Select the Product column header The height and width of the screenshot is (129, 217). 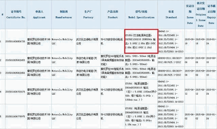pyautogui.click(x=113, y=15)
